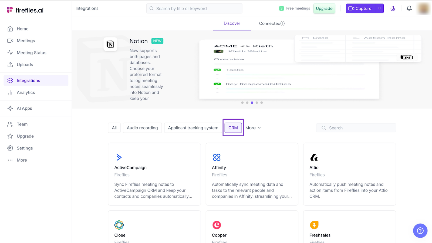Screen dimensions: 432x243
Task: Click the fireflies.ai logo
Action: tap(25, 10)
